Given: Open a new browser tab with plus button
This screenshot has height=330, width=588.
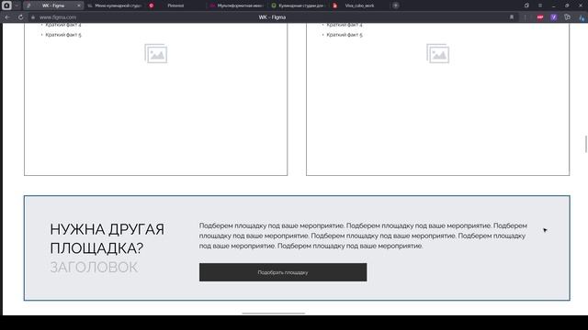Looking at the screenshot, I should click(396, 5).
